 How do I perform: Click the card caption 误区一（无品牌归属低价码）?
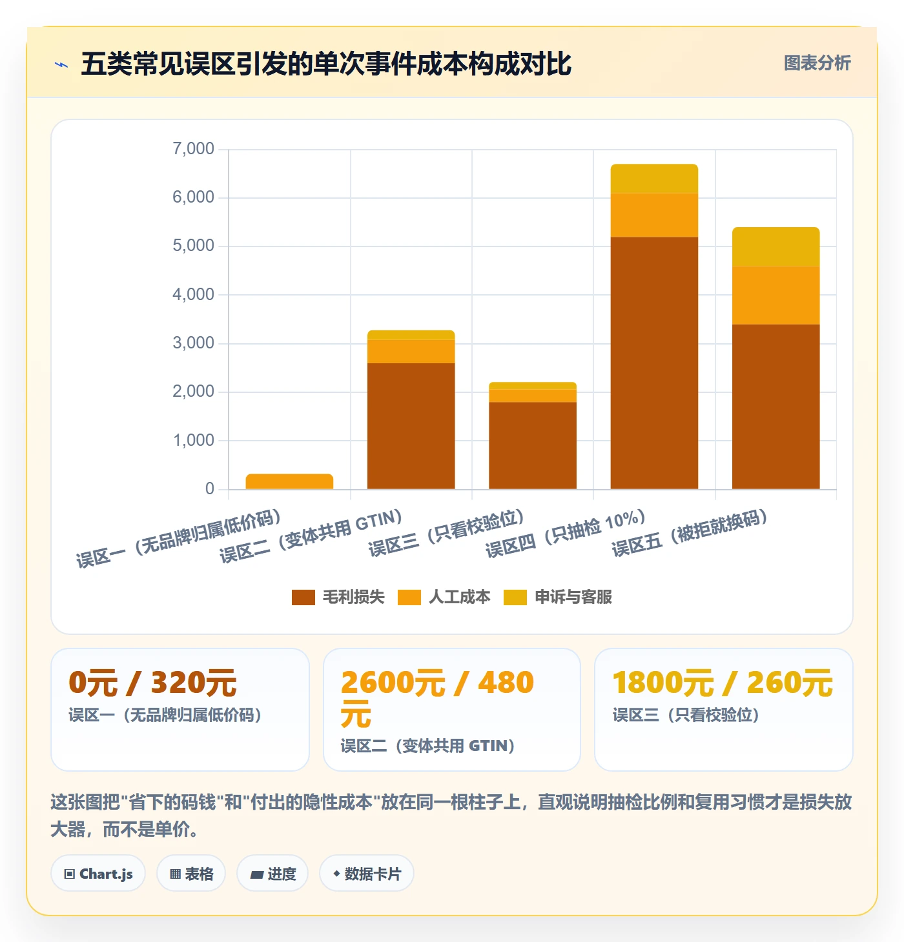tap(165, 715)
